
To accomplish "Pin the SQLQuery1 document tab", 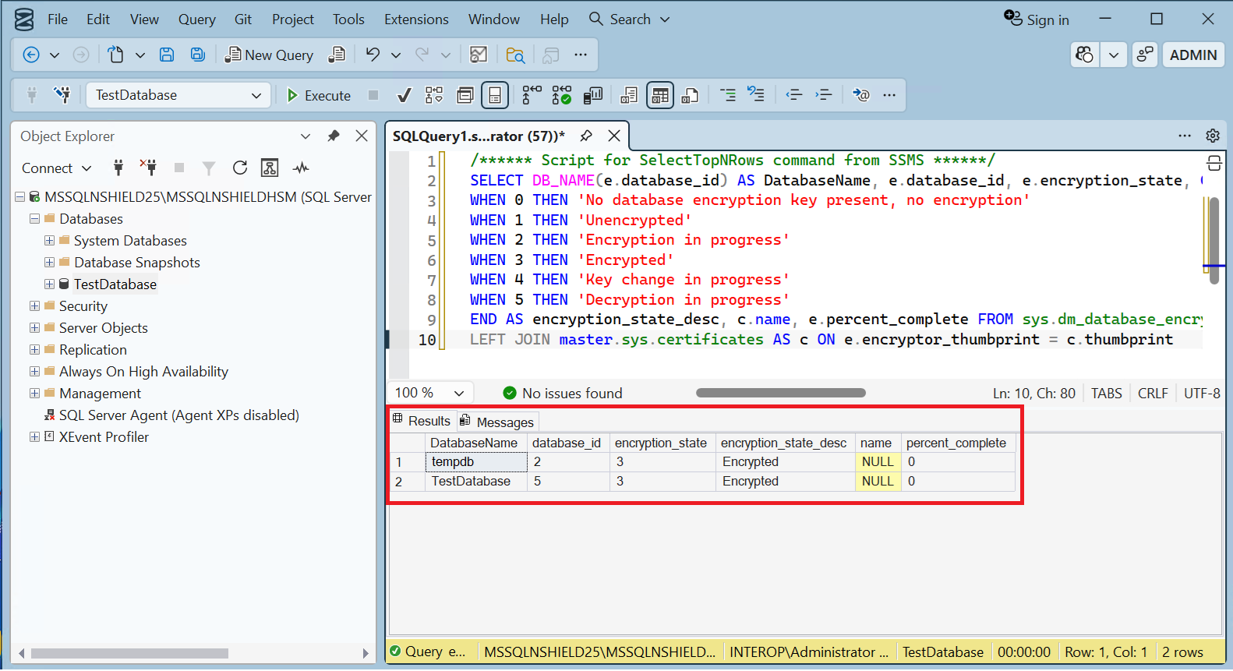I will point(586,136).
